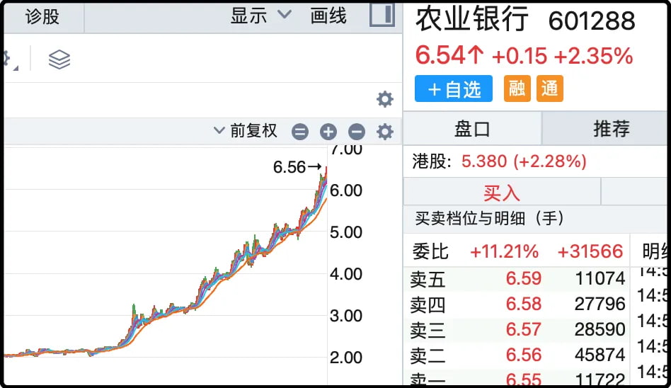The image size is (671, 388).
Task: Select 卖三 price 6.57
Action: (x=523, y=329)
